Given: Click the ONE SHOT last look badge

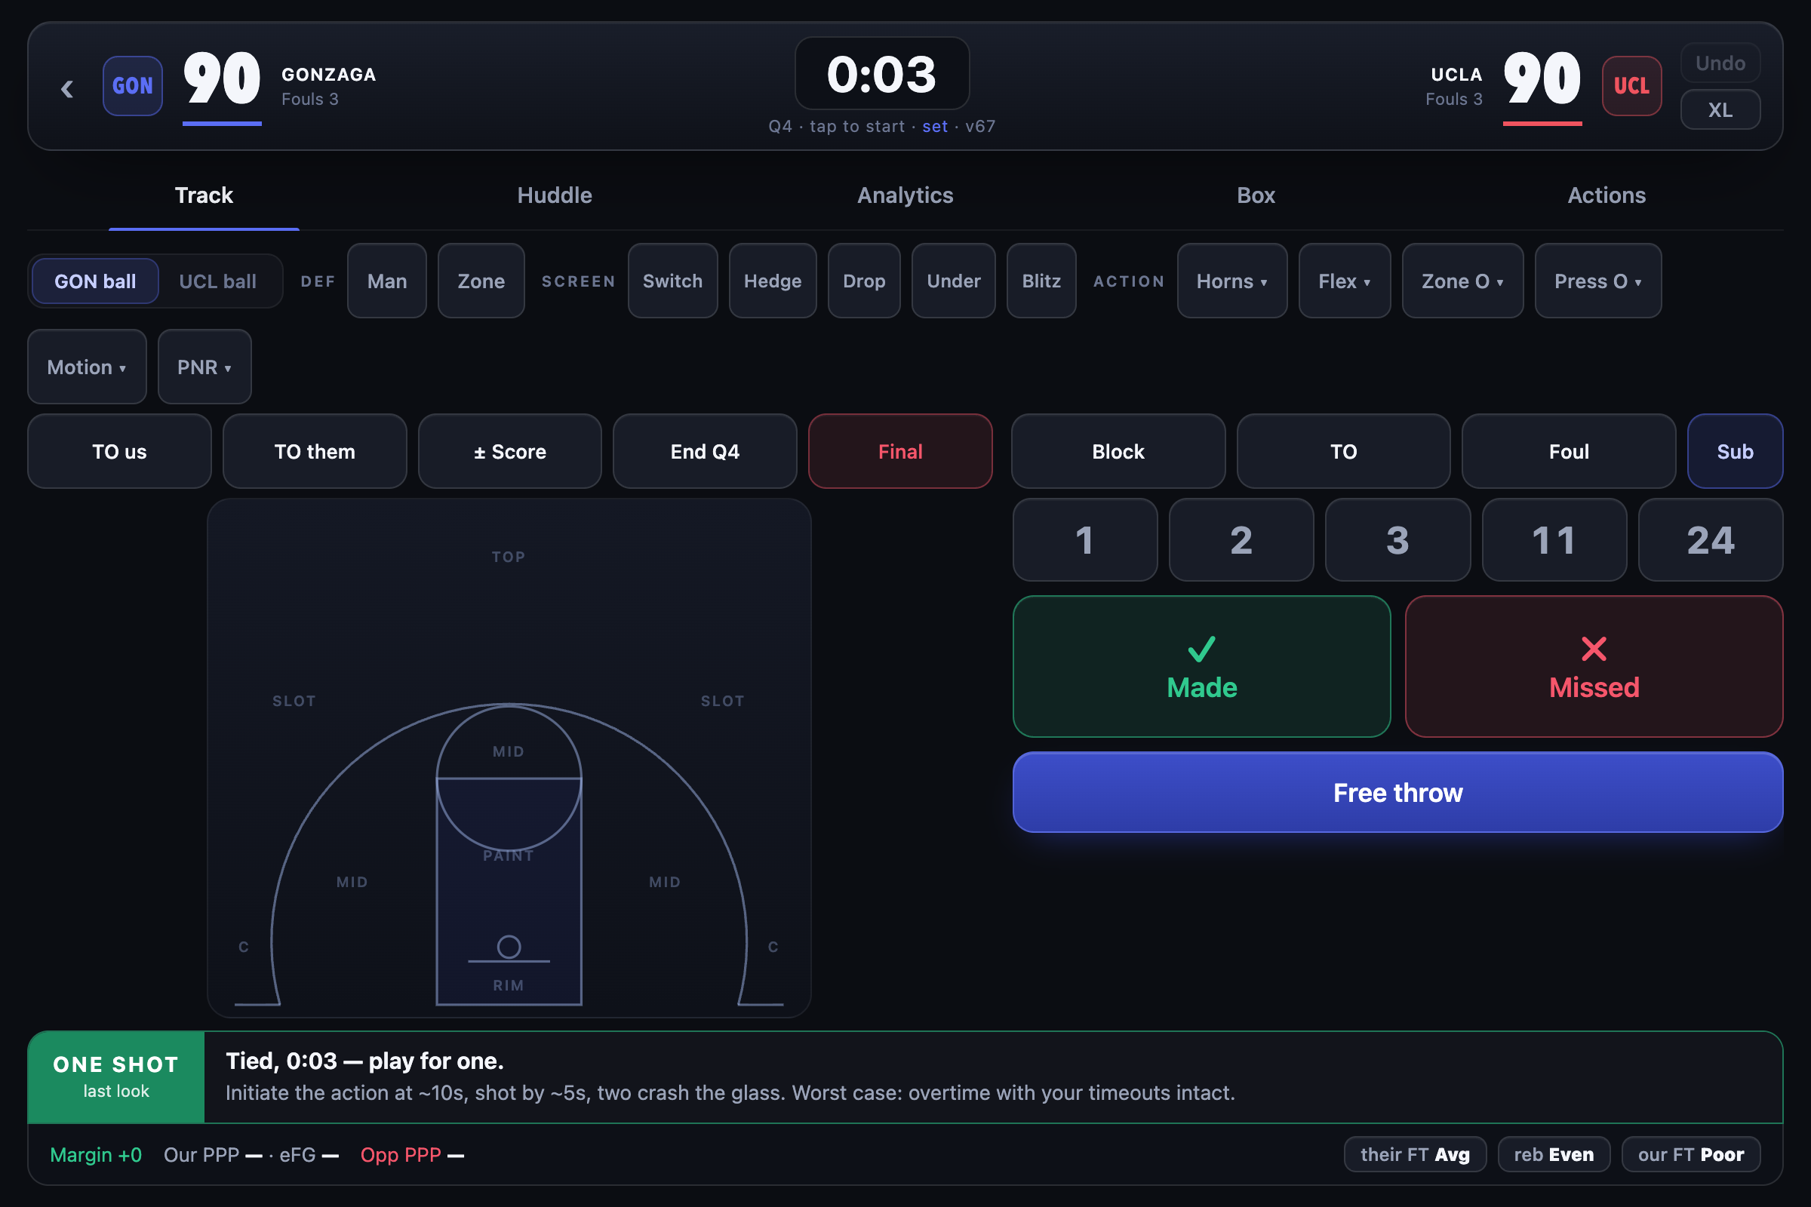Looking at the screenshot, I should click(x=116, y=1077).
